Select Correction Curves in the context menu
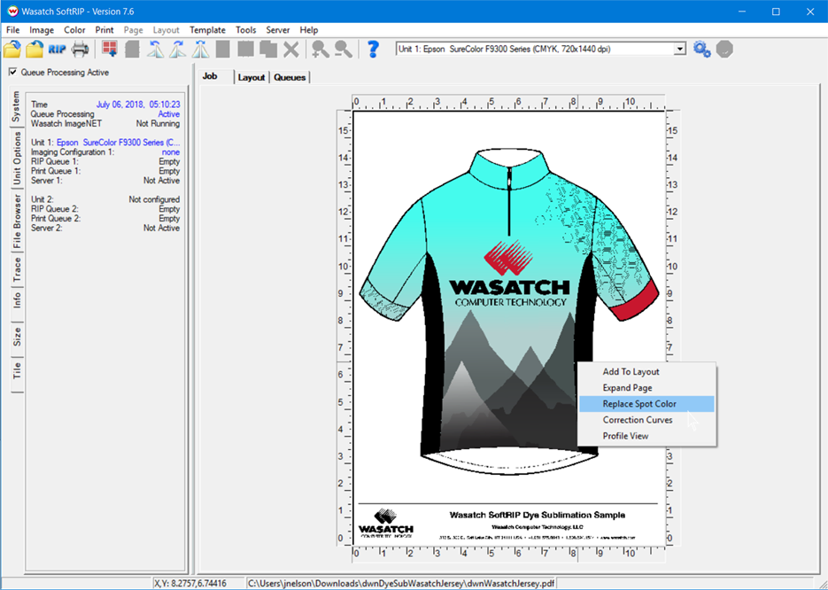The height and width of the screenshot is (590, 828). point(638,420)
